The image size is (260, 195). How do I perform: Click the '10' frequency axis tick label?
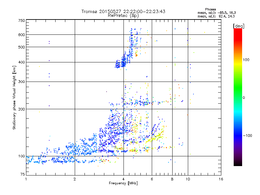pyautogui.click(x=188, y=179)
